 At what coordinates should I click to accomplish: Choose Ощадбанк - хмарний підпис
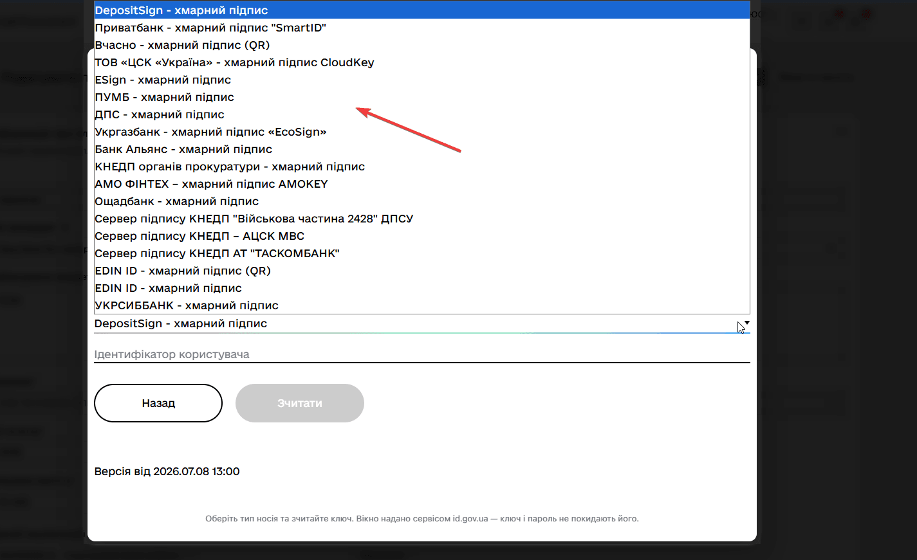pyautogui.click(x=422, y=201)
